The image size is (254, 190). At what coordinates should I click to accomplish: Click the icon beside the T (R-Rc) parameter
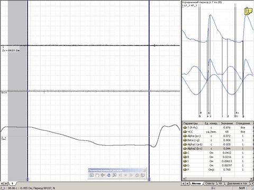(x=185, y=128)
